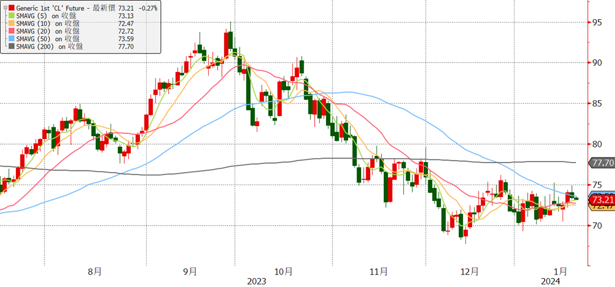Screen dimensions: 615x287
Task: Click the green SMAVG (5) color swatch
Action: (11, 16)
